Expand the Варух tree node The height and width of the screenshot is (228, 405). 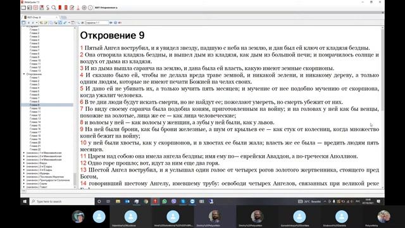coord(24,163)
